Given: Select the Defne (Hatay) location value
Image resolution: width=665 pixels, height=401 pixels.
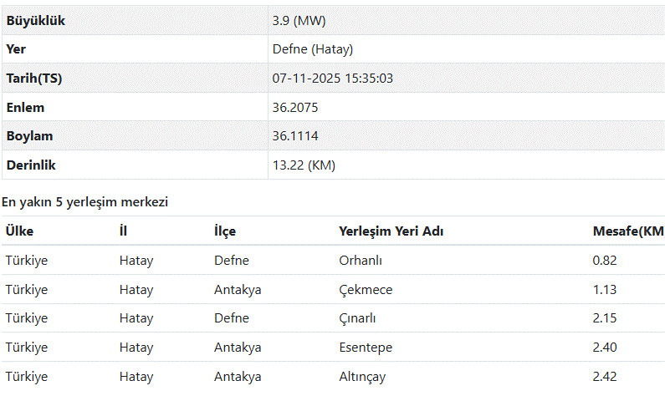Looking at the screenshot, I should tap(312, 49).
